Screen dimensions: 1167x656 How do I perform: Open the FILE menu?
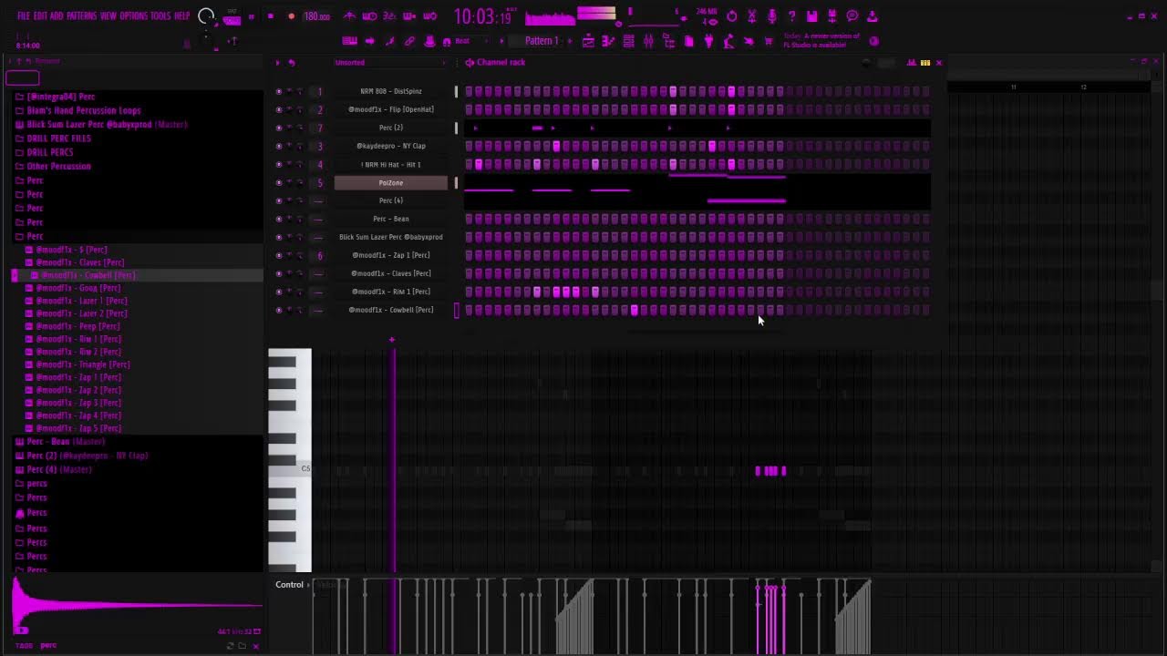coord(24,16)
